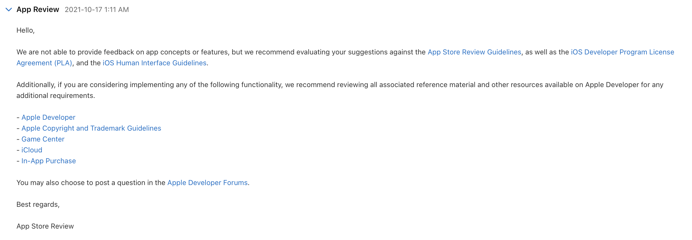This screenshot has height=240, width=692.
Task: Click the words "as well as the"
Action: 547,52
